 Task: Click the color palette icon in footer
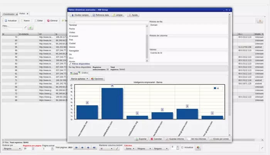(198, 148)
